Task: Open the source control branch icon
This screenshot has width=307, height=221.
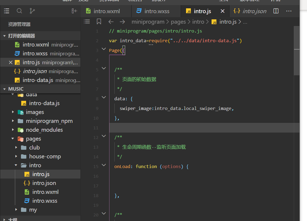Action: 32,11
